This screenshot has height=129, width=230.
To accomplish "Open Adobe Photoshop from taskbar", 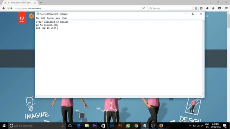I will pos(111,126).
